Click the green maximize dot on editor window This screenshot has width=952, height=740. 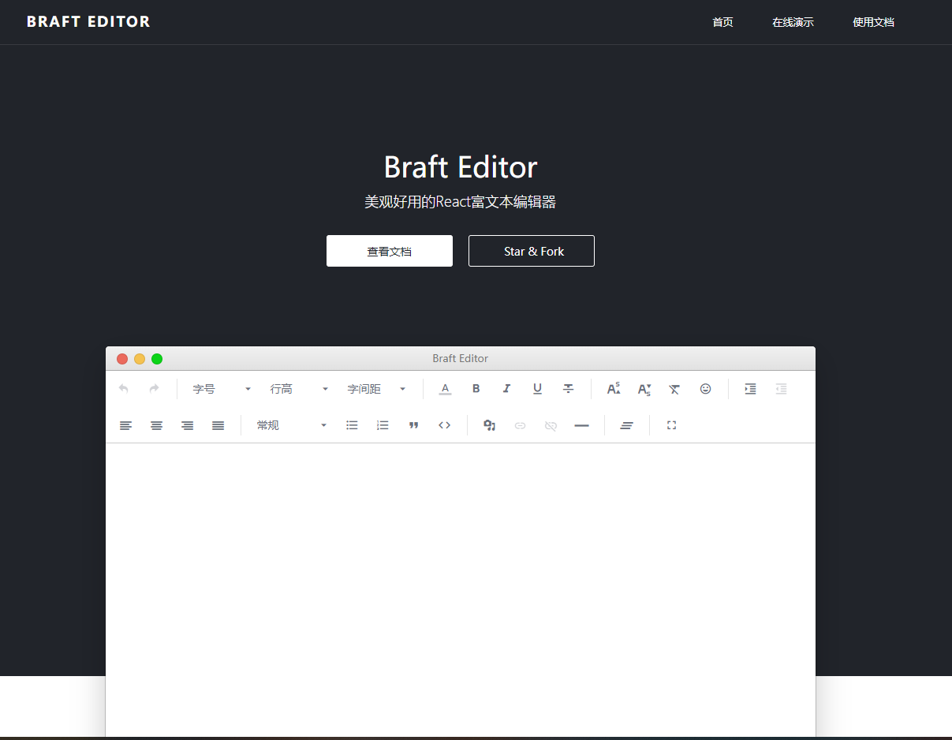(x=157, y=359)
